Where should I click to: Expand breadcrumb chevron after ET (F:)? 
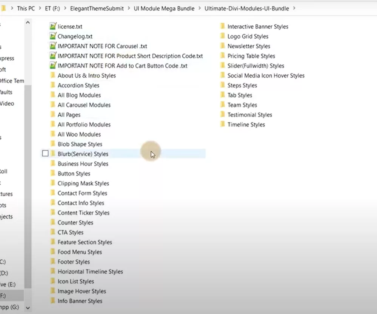tap(65, 8)
